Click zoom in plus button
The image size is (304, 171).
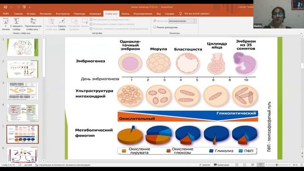(290, 165)
